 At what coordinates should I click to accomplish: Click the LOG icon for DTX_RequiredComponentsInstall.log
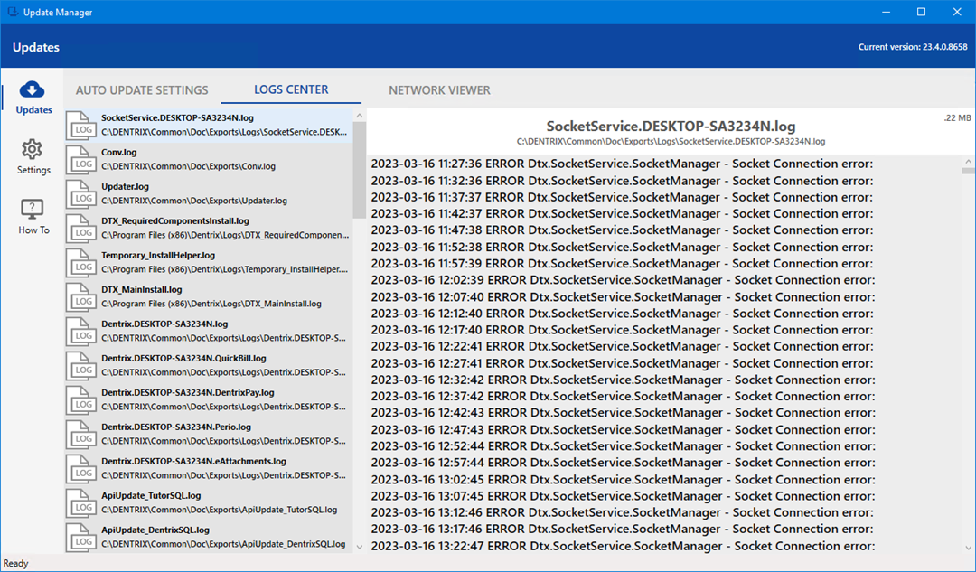81,228
